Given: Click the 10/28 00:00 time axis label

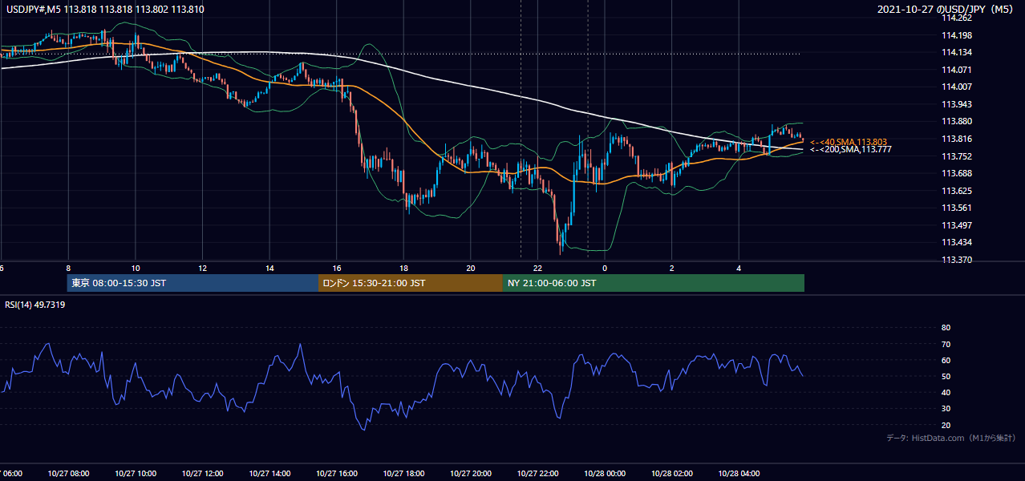Looking at the screenshot, I should coord(605,474).
